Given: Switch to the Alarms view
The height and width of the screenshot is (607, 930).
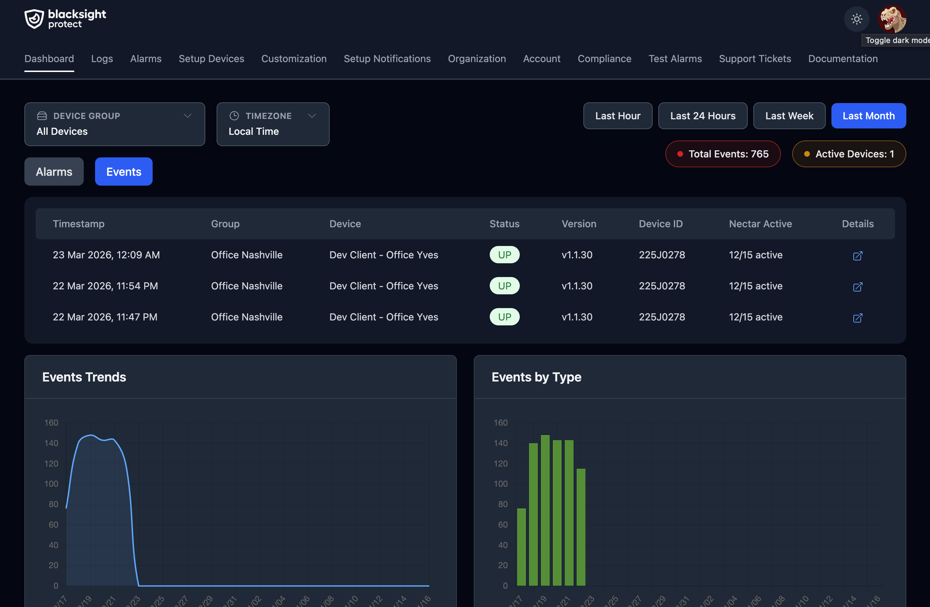Looking at the screenshot, I should tap(54, 172).
